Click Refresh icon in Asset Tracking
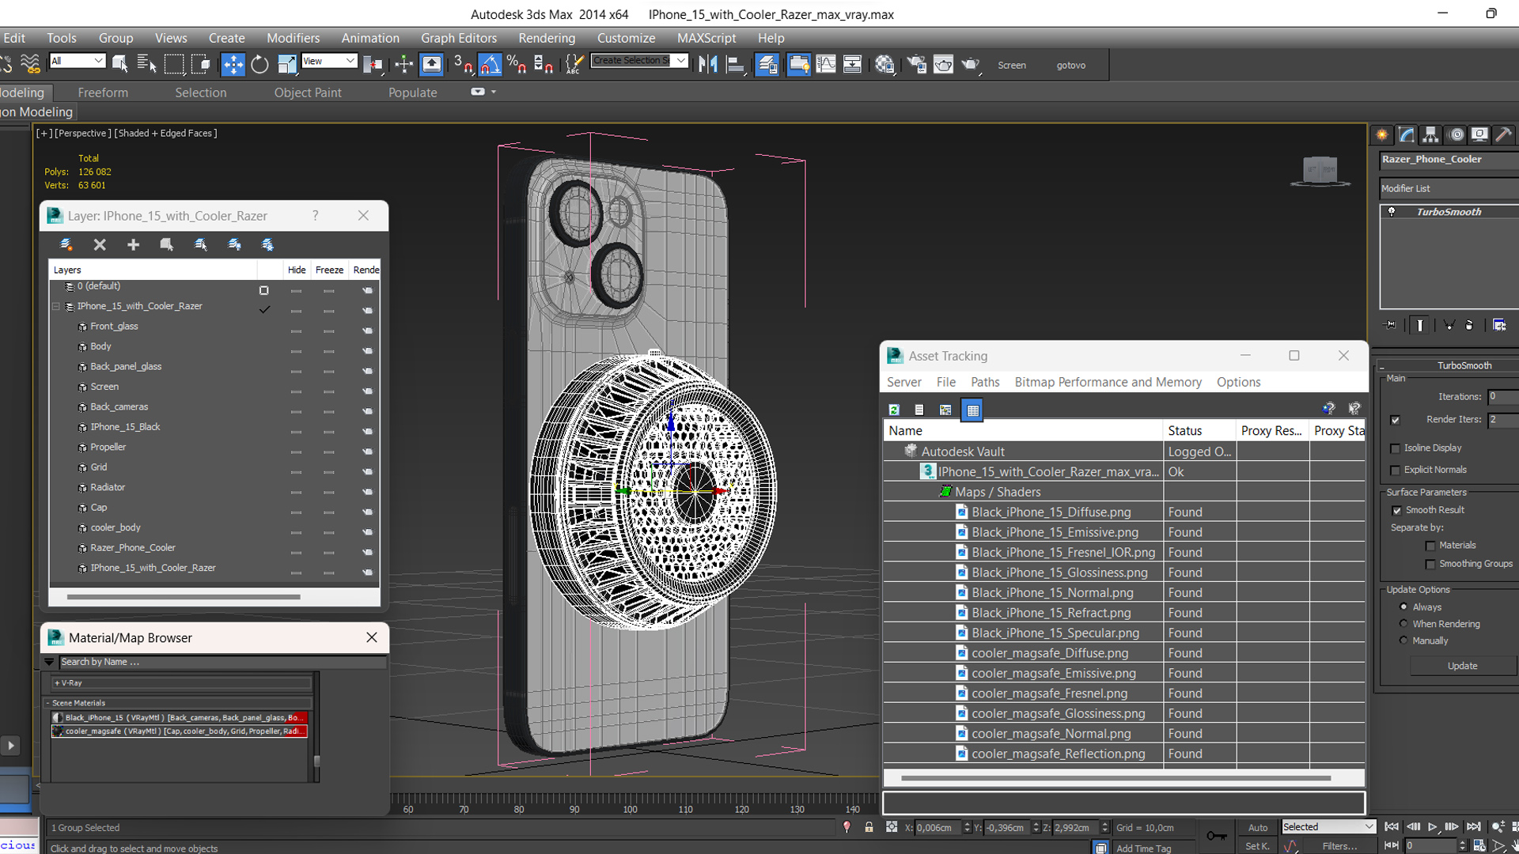This screenshot has height=854, width=1519. 894,410
